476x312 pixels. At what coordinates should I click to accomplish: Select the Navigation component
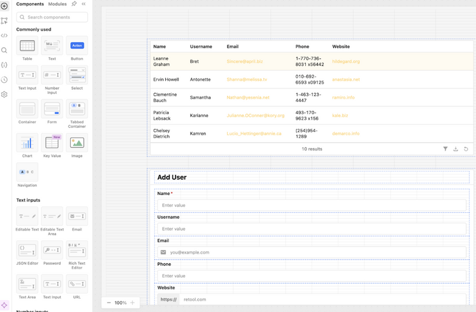point(27,175)
